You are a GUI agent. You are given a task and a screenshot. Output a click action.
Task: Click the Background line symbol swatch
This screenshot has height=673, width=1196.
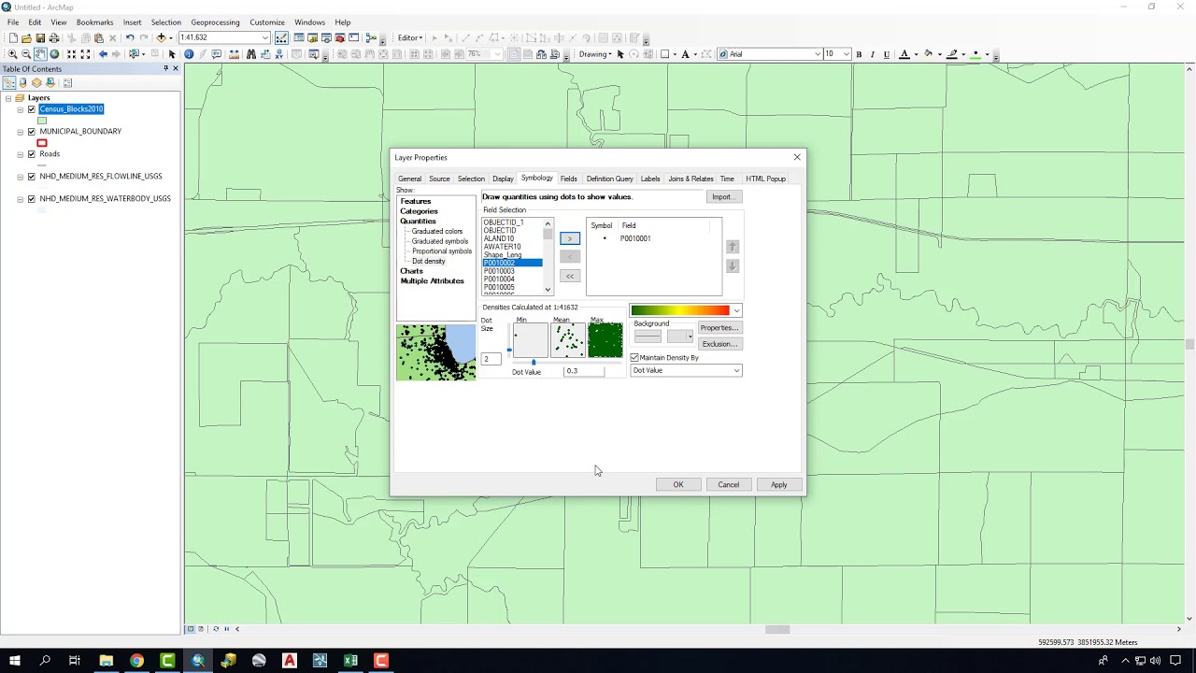click(x=648, y=336)
